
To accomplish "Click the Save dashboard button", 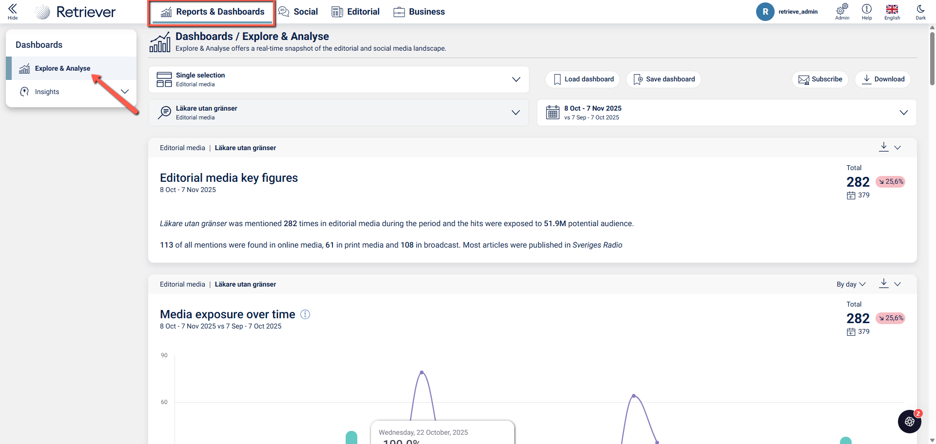I will (663, 79).
